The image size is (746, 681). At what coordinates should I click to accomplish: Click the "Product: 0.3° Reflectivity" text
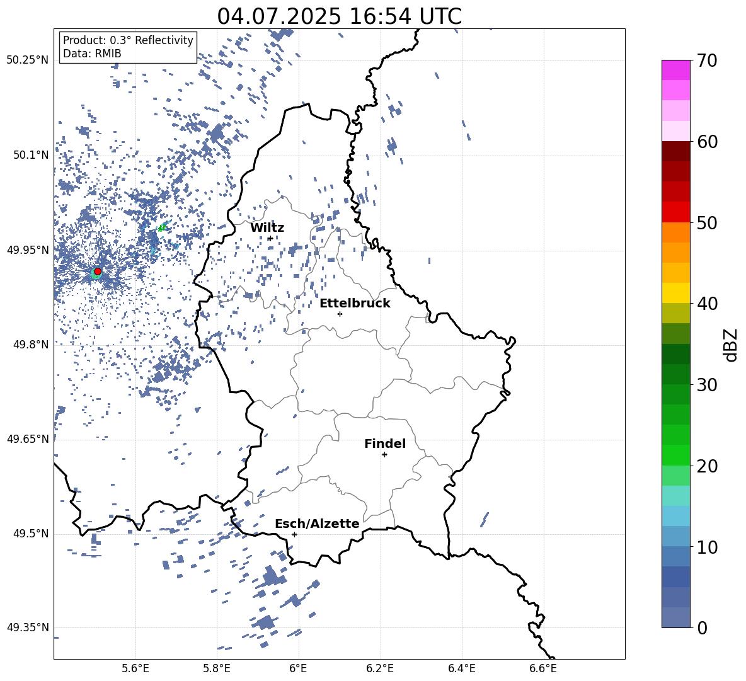(x=128, y=40)
